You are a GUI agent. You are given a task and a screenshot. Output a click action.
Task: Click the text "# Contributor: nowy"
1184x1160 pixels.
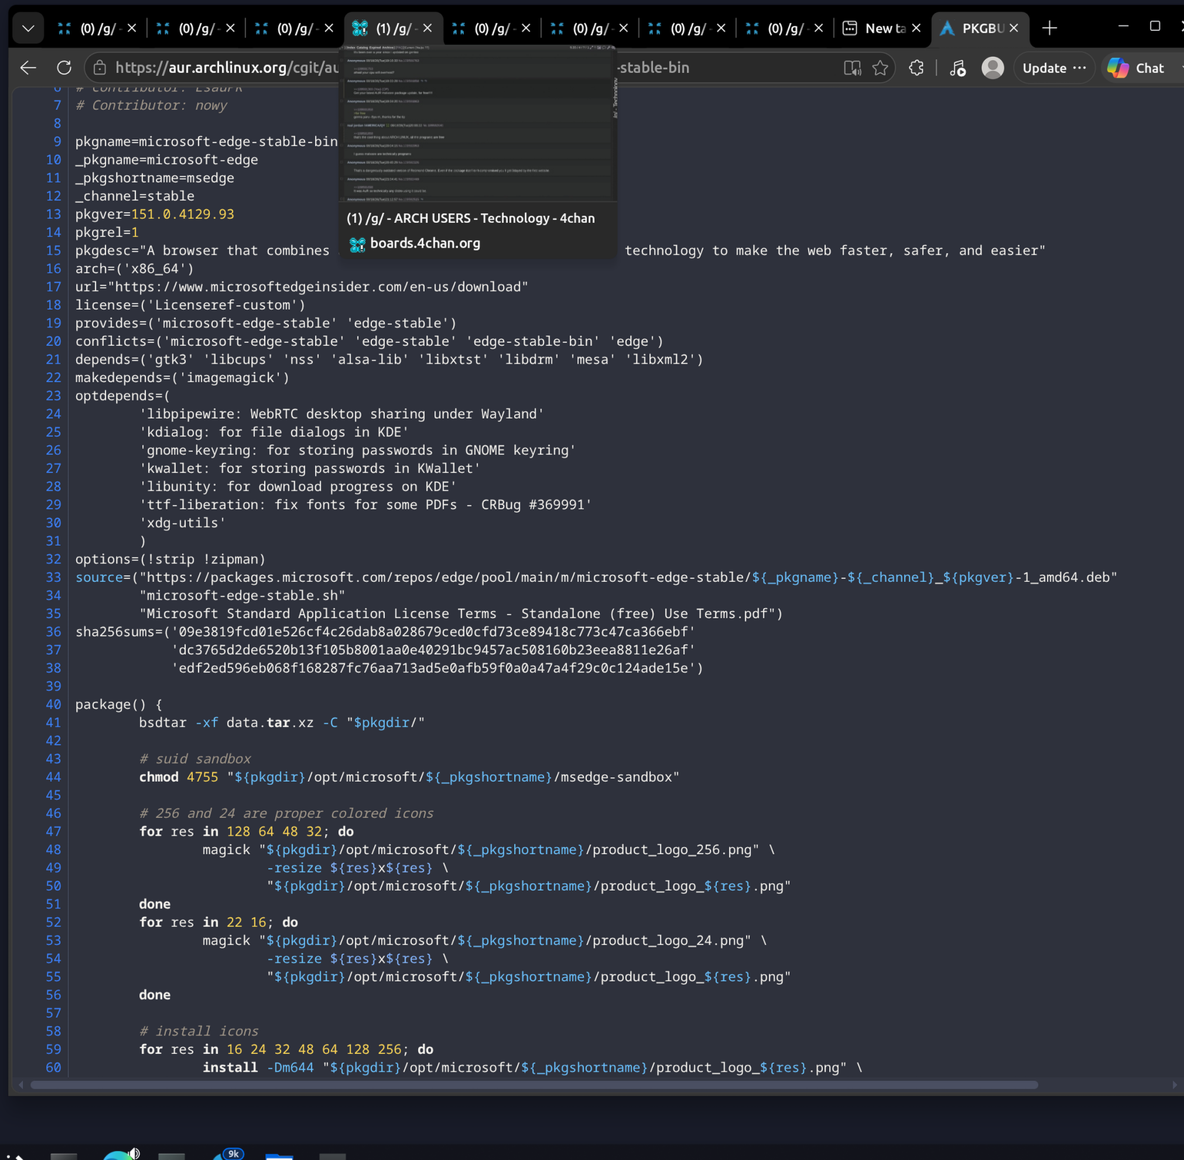(x=151, y=105)
